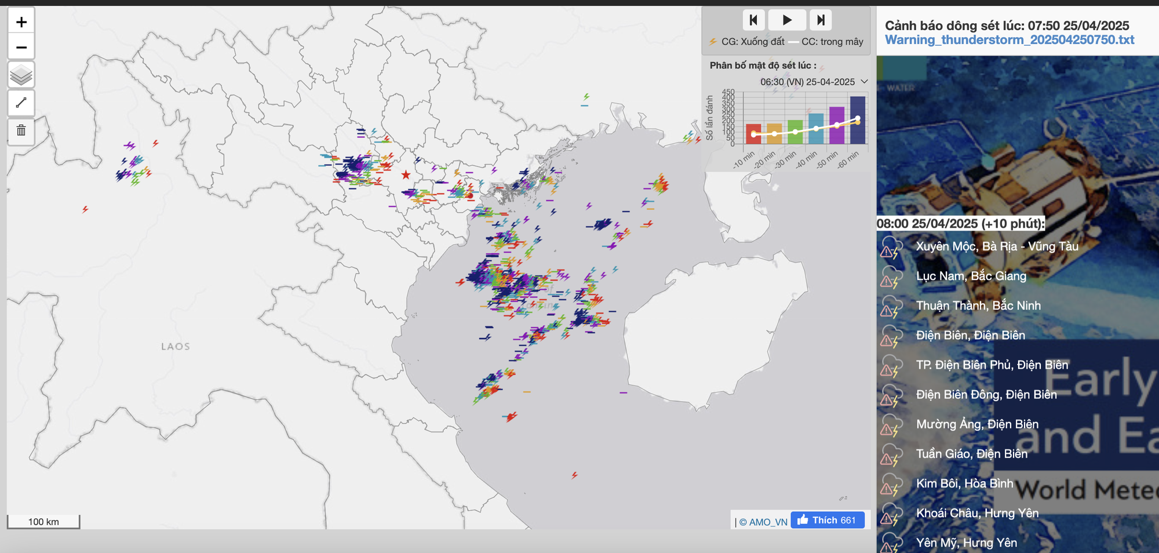Skip to the previous animation frame
This screenshot has height=553, width=1159.
coord(753,20)
